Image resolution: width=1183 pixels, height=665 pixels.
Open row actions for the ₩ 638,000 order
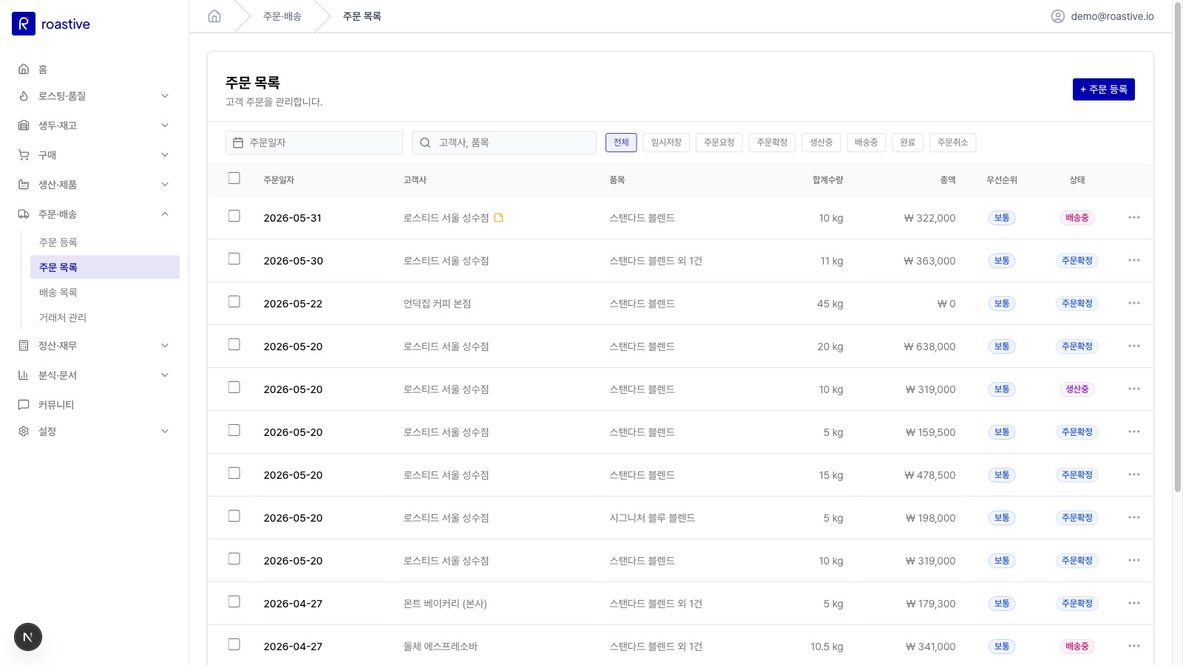tap(1134, 346)
